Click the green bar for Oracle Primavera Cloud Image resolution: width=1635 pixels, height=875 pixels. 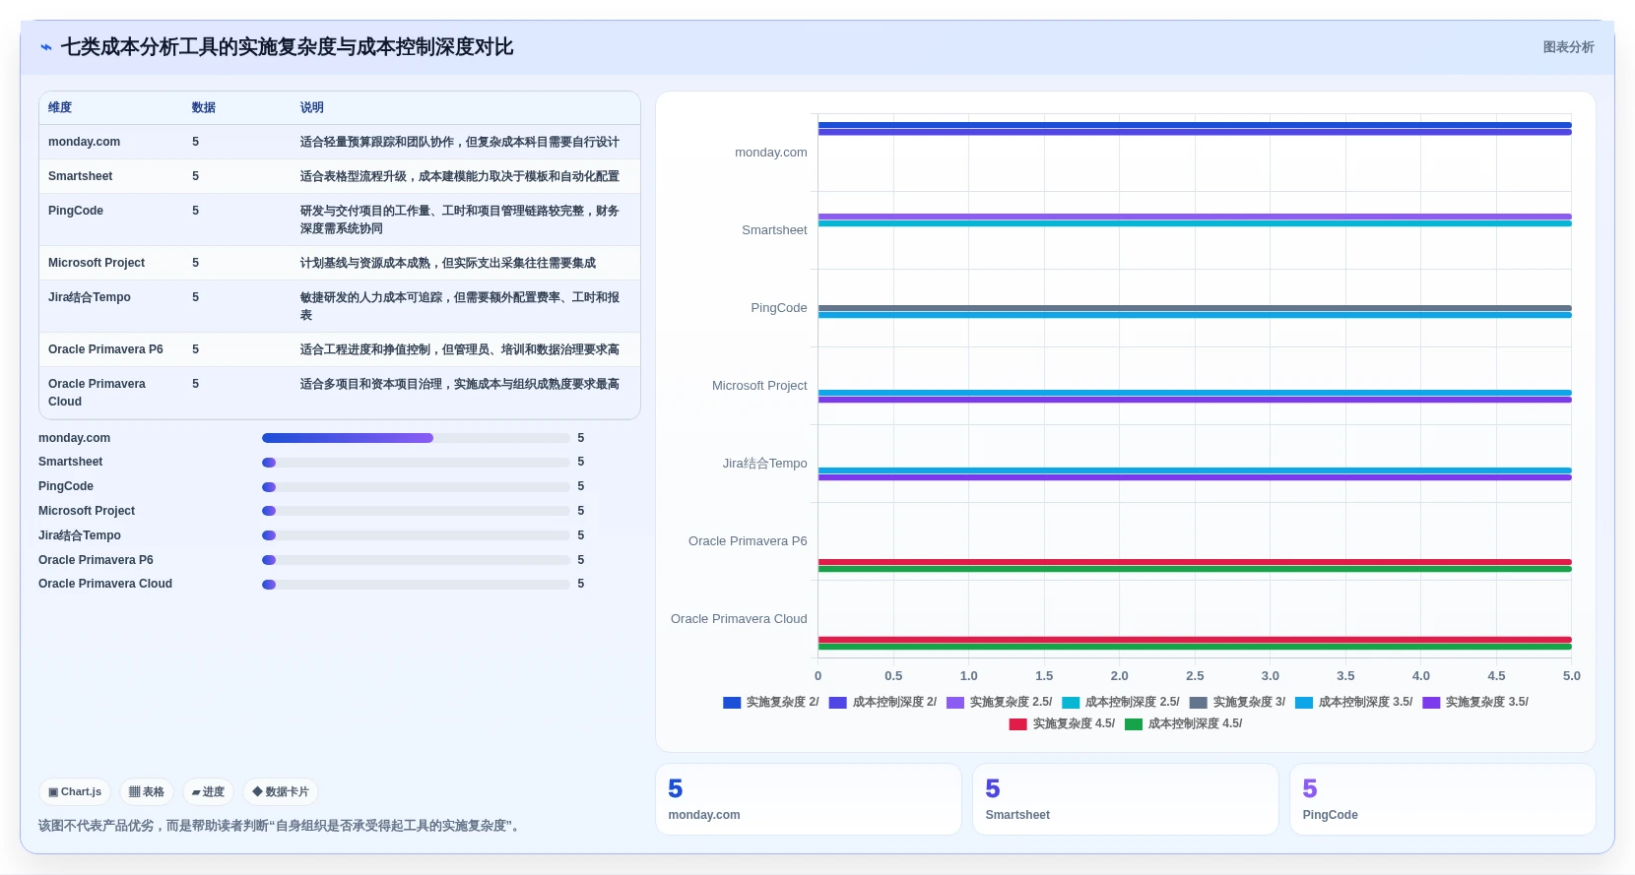pos(1195,647)
